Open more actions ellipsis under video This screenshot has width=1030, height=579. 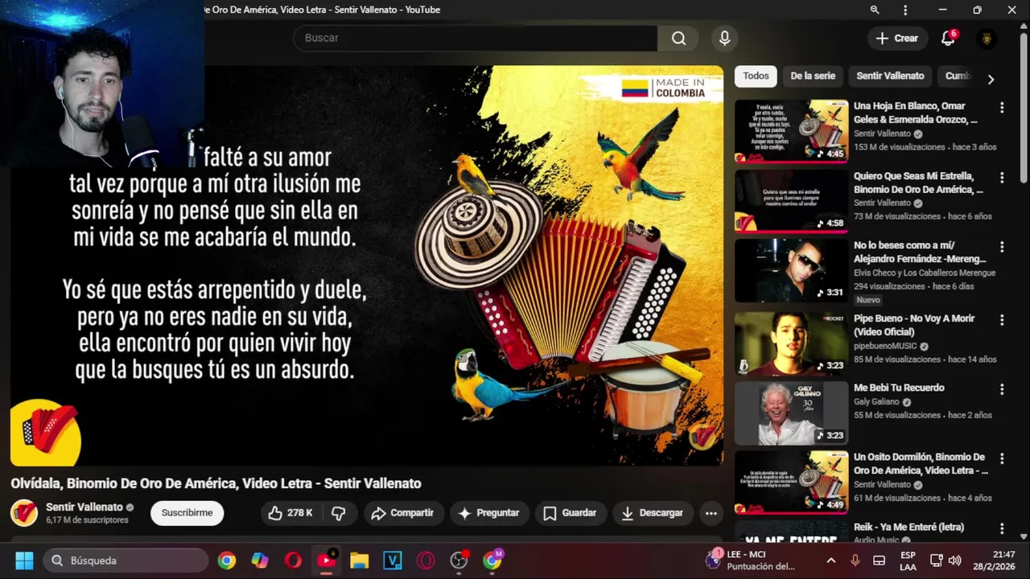(711, 513)
